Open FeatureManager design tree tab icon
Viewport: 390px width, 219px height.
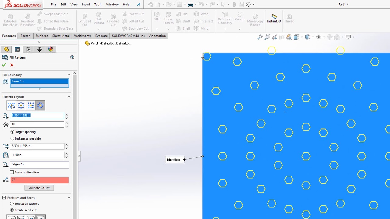(x=6, y=49)
